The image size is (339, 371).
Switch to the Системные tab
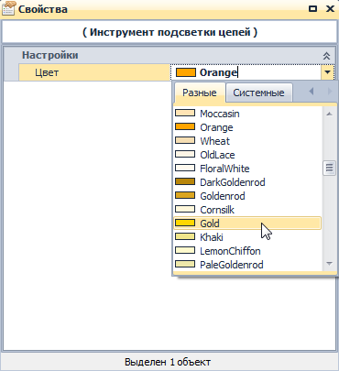coord(258,93)
